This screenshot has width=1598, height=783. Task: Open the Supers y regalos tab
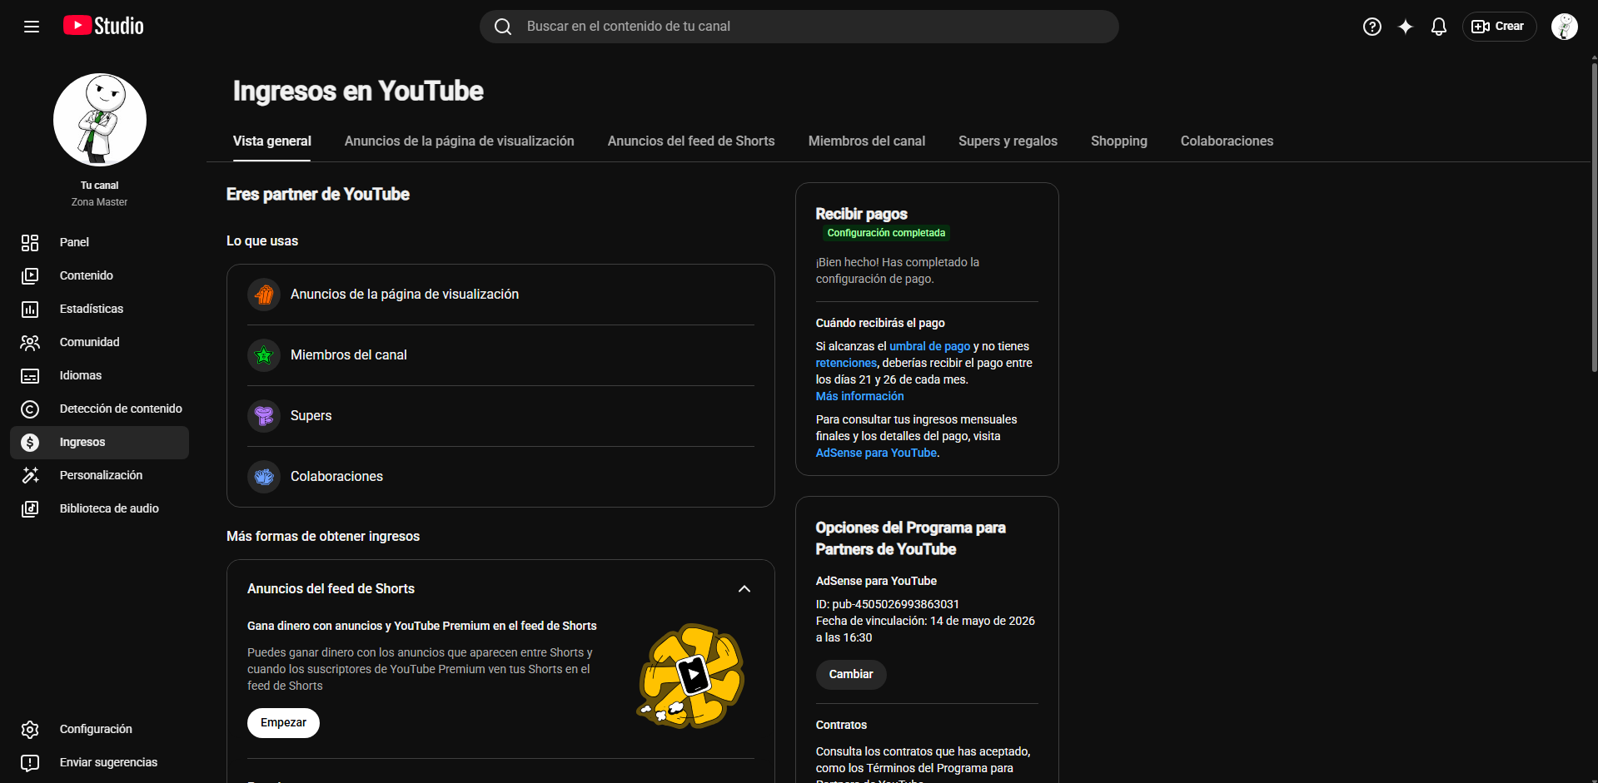[x=1008, y=141]
